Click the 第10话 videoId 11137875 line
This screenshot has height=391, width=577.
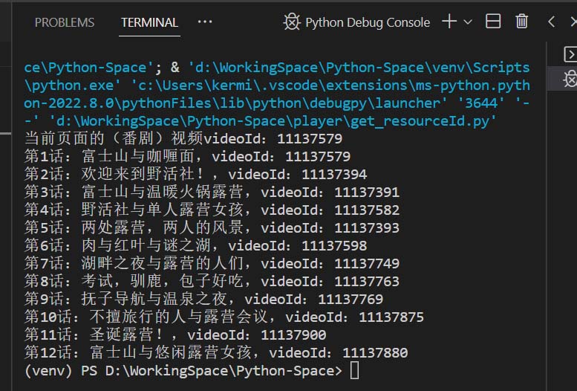(224, 317)
